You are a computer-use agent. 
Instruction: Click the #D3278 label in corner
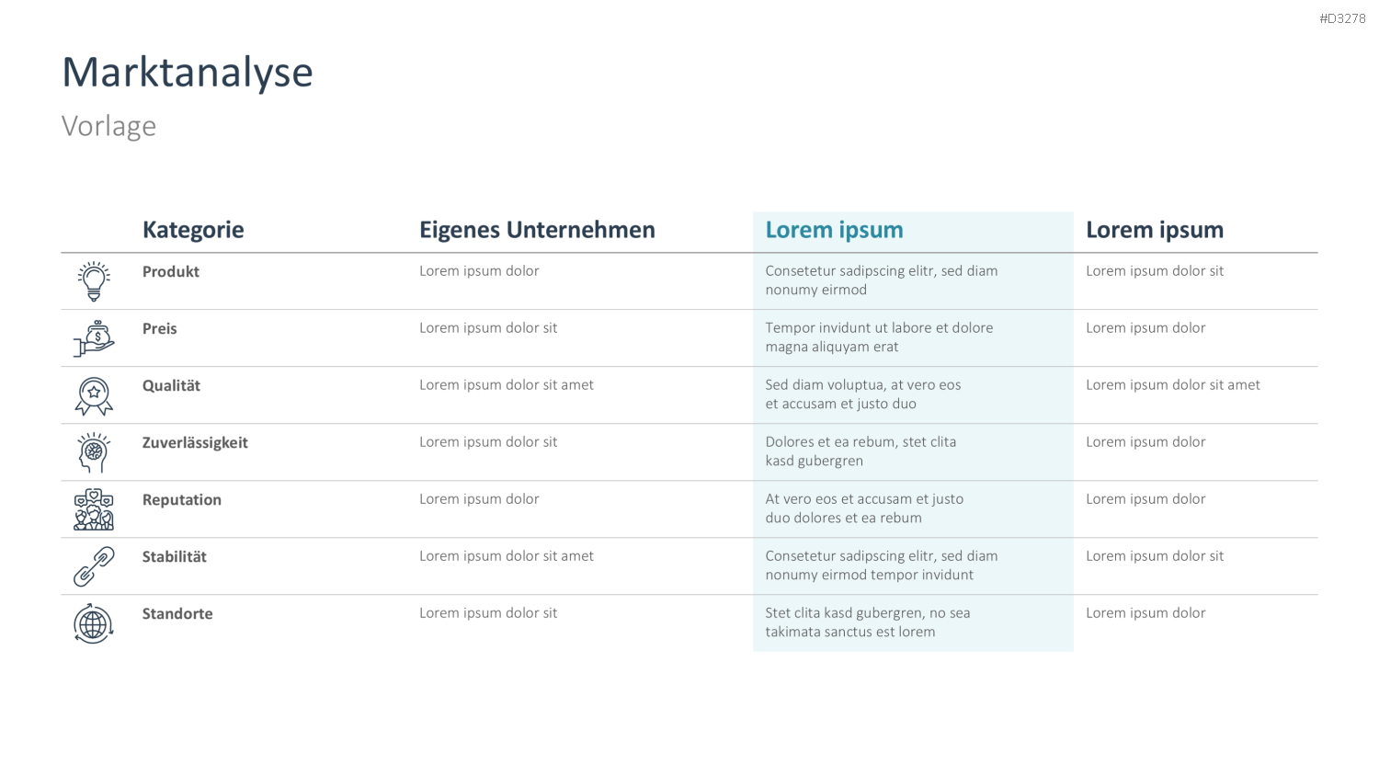1342,18
